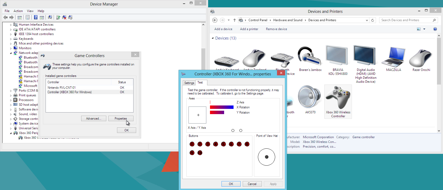
Task: Open the view options dropdown arrow
Action: coord(424,29)
